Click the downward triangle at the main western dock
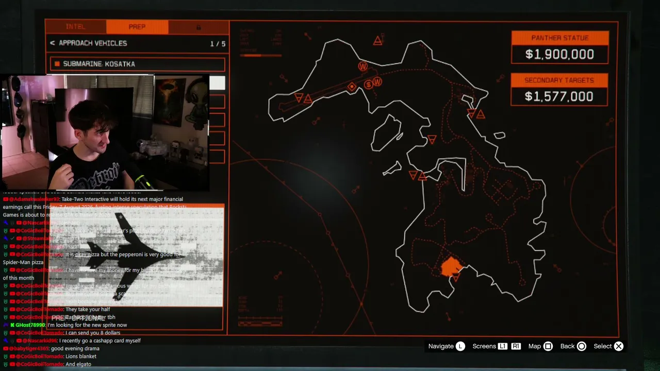 [413, 175]
